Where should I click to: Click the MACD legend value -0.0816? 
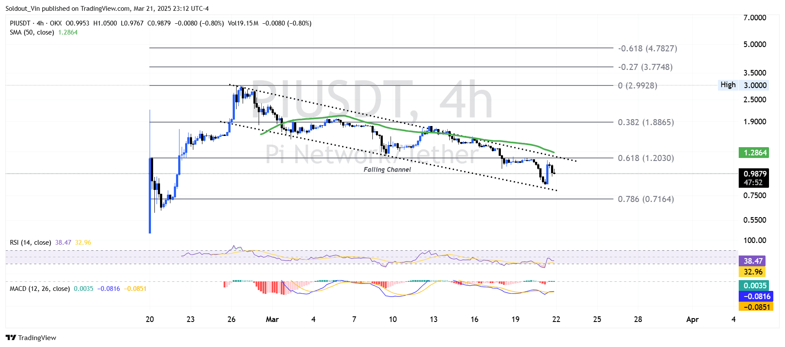[x=109, y=289]
